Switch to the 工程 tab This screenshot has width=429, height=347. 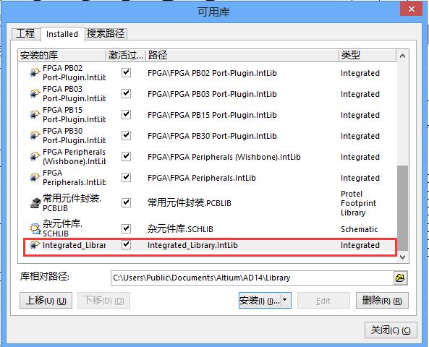[26, 34]
